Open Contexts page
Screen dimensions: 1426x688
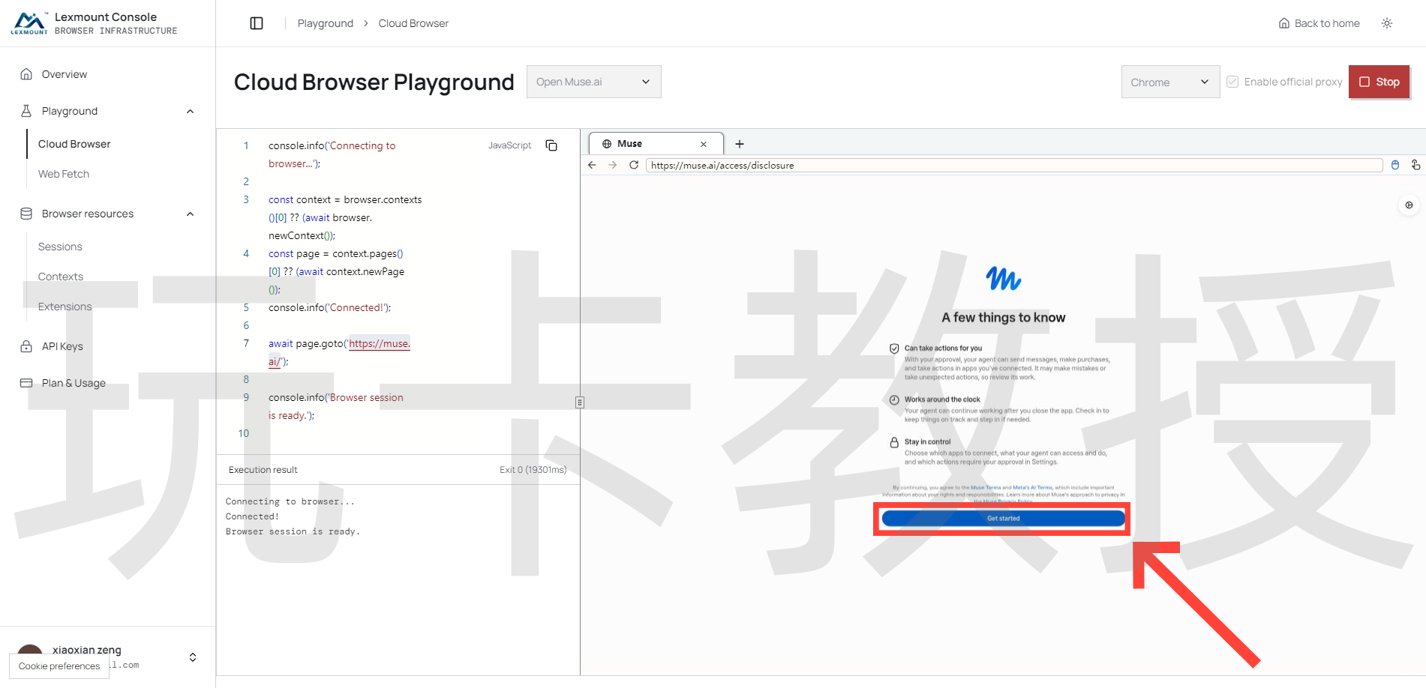point(61,277)
